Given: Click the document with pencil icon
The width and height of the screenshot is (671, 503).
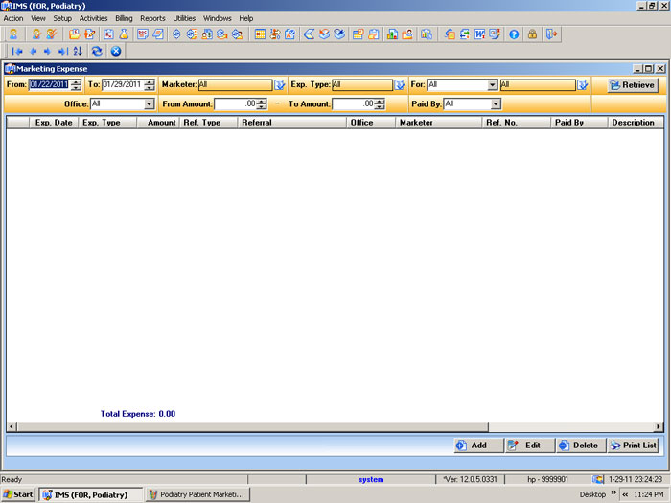Looking at the screenshot, I should click(89, 34).
